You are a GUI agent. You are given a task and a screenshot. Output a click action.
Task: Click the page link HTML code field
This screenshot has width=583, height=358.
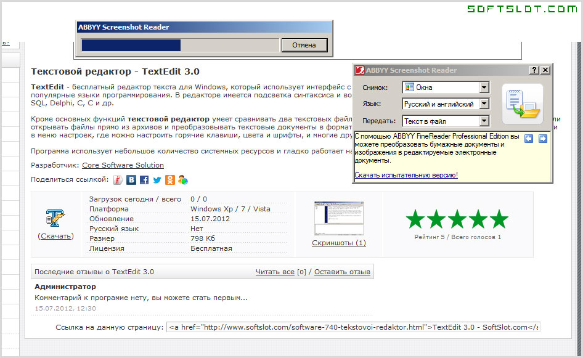353,327
